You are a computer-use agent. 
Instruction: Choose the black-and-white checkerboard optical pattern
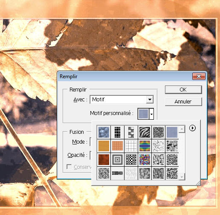coord(131,159)
